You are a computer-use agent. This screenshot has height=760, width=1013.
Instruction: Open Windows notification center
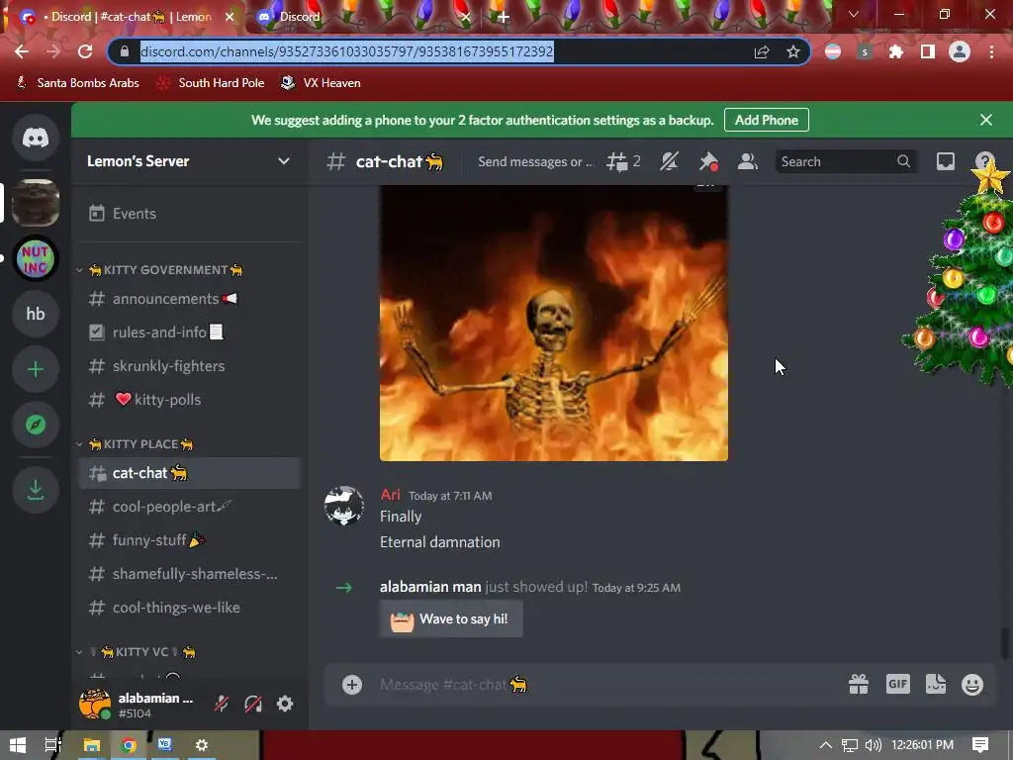980,745
